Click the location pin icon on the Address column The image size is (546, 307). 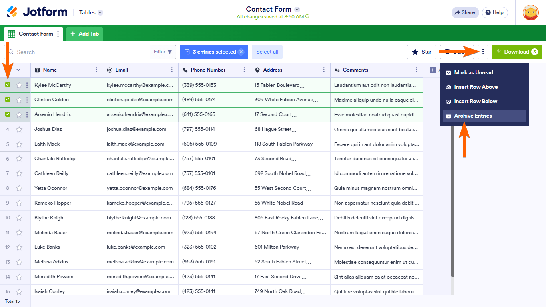click(258, 70)
